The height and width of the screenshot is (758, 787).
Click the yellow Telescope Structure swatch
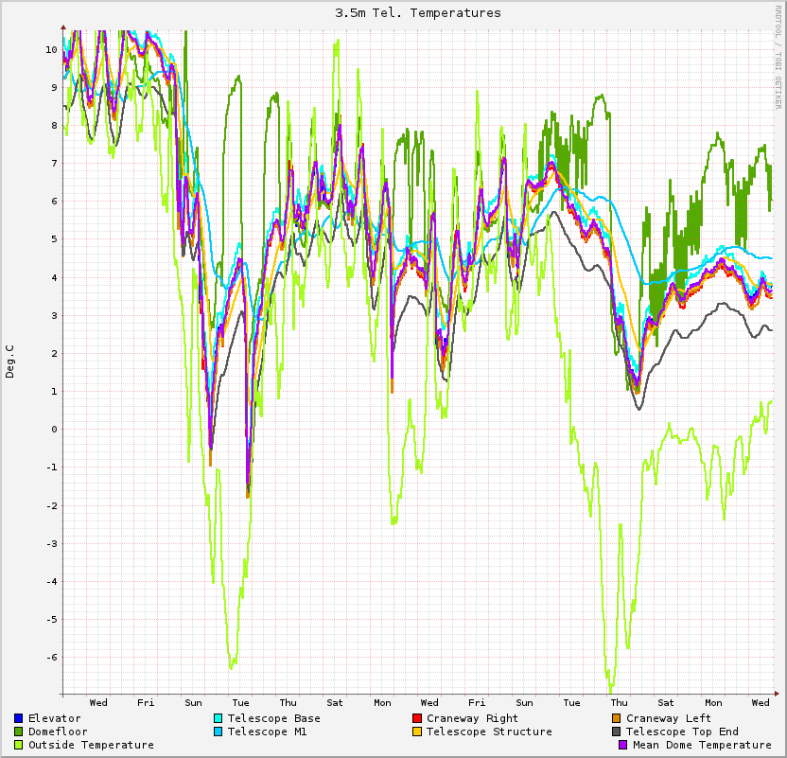[417, 732]
